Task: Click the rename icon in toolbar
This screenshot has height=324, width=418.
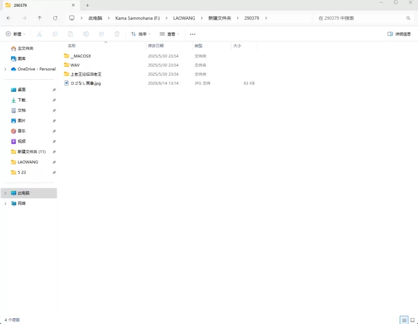Action: [x=86, y=34]
